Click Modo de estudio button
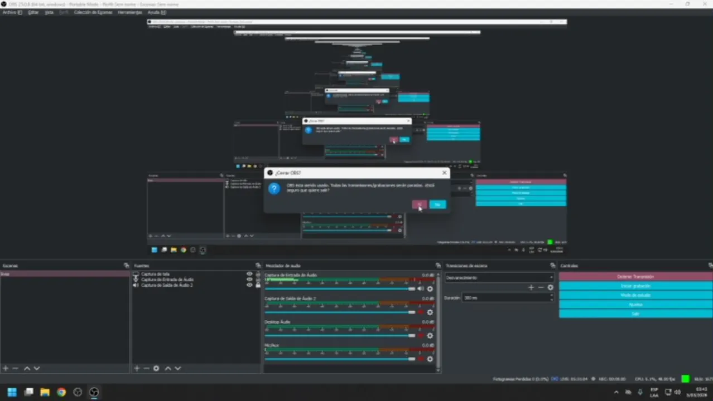 click(x=635, y=295)
